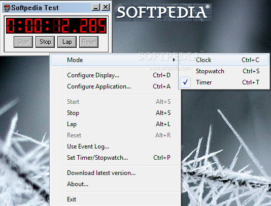This screenshot has width=271, height=206.
Task: Toggle the checked Timer mode option
Action: point(224,82)
